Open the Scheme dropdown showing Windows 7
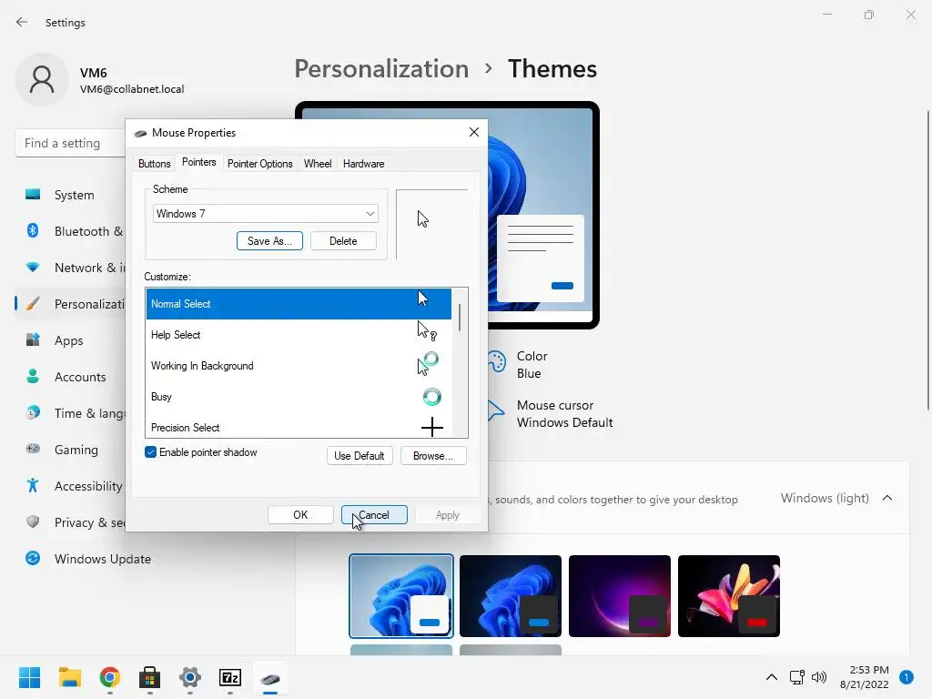 pyautogui.click(x=265, y=213)
